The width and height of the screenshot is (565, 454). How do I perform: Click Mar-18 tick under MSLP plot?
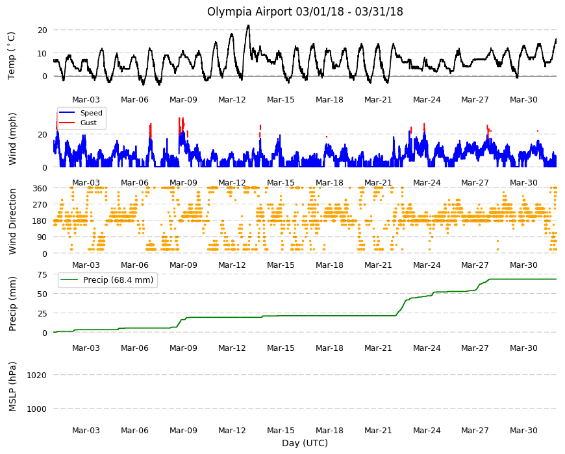(x=329, y=430)
